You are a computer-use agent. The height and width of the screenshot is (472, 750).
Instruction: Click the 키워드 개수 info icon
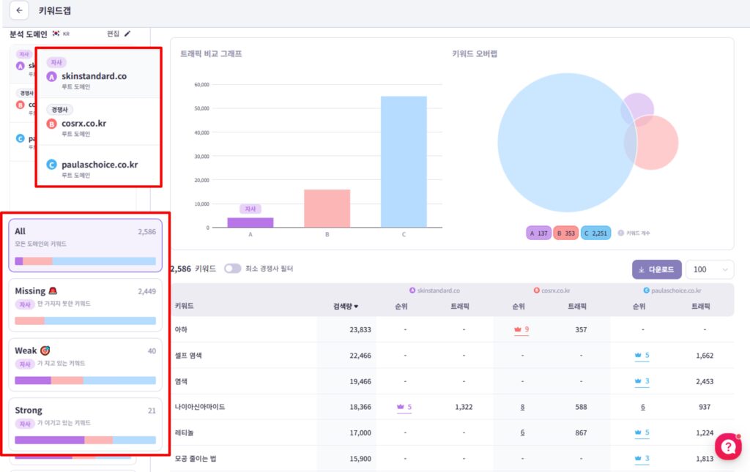[x=620, y=233]
